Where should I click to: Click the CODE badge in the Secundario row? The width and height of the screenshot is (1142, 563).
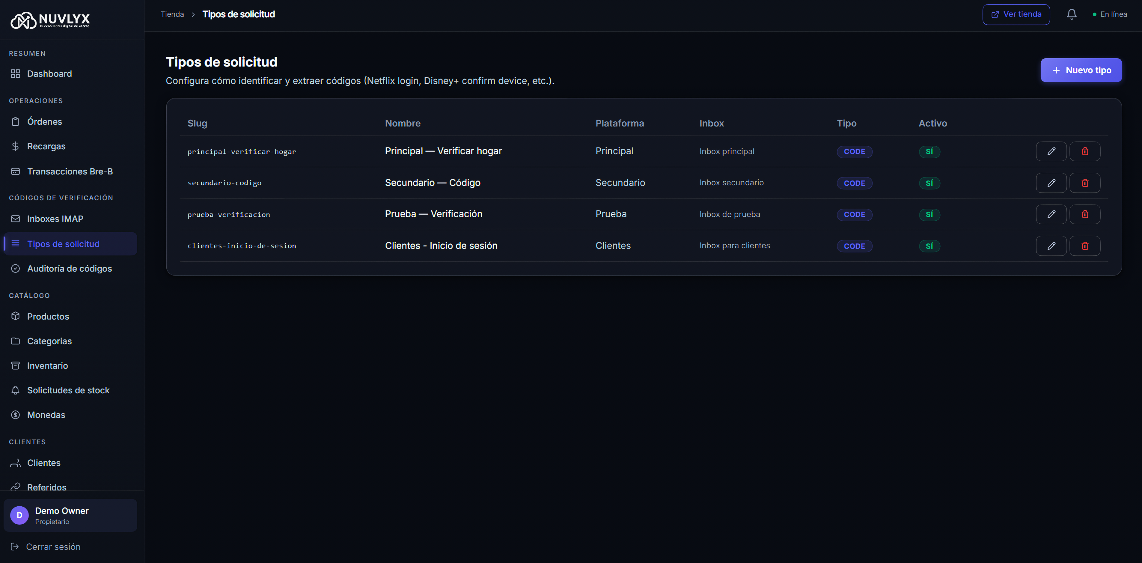pyautogui.click(x=854, y=183)
